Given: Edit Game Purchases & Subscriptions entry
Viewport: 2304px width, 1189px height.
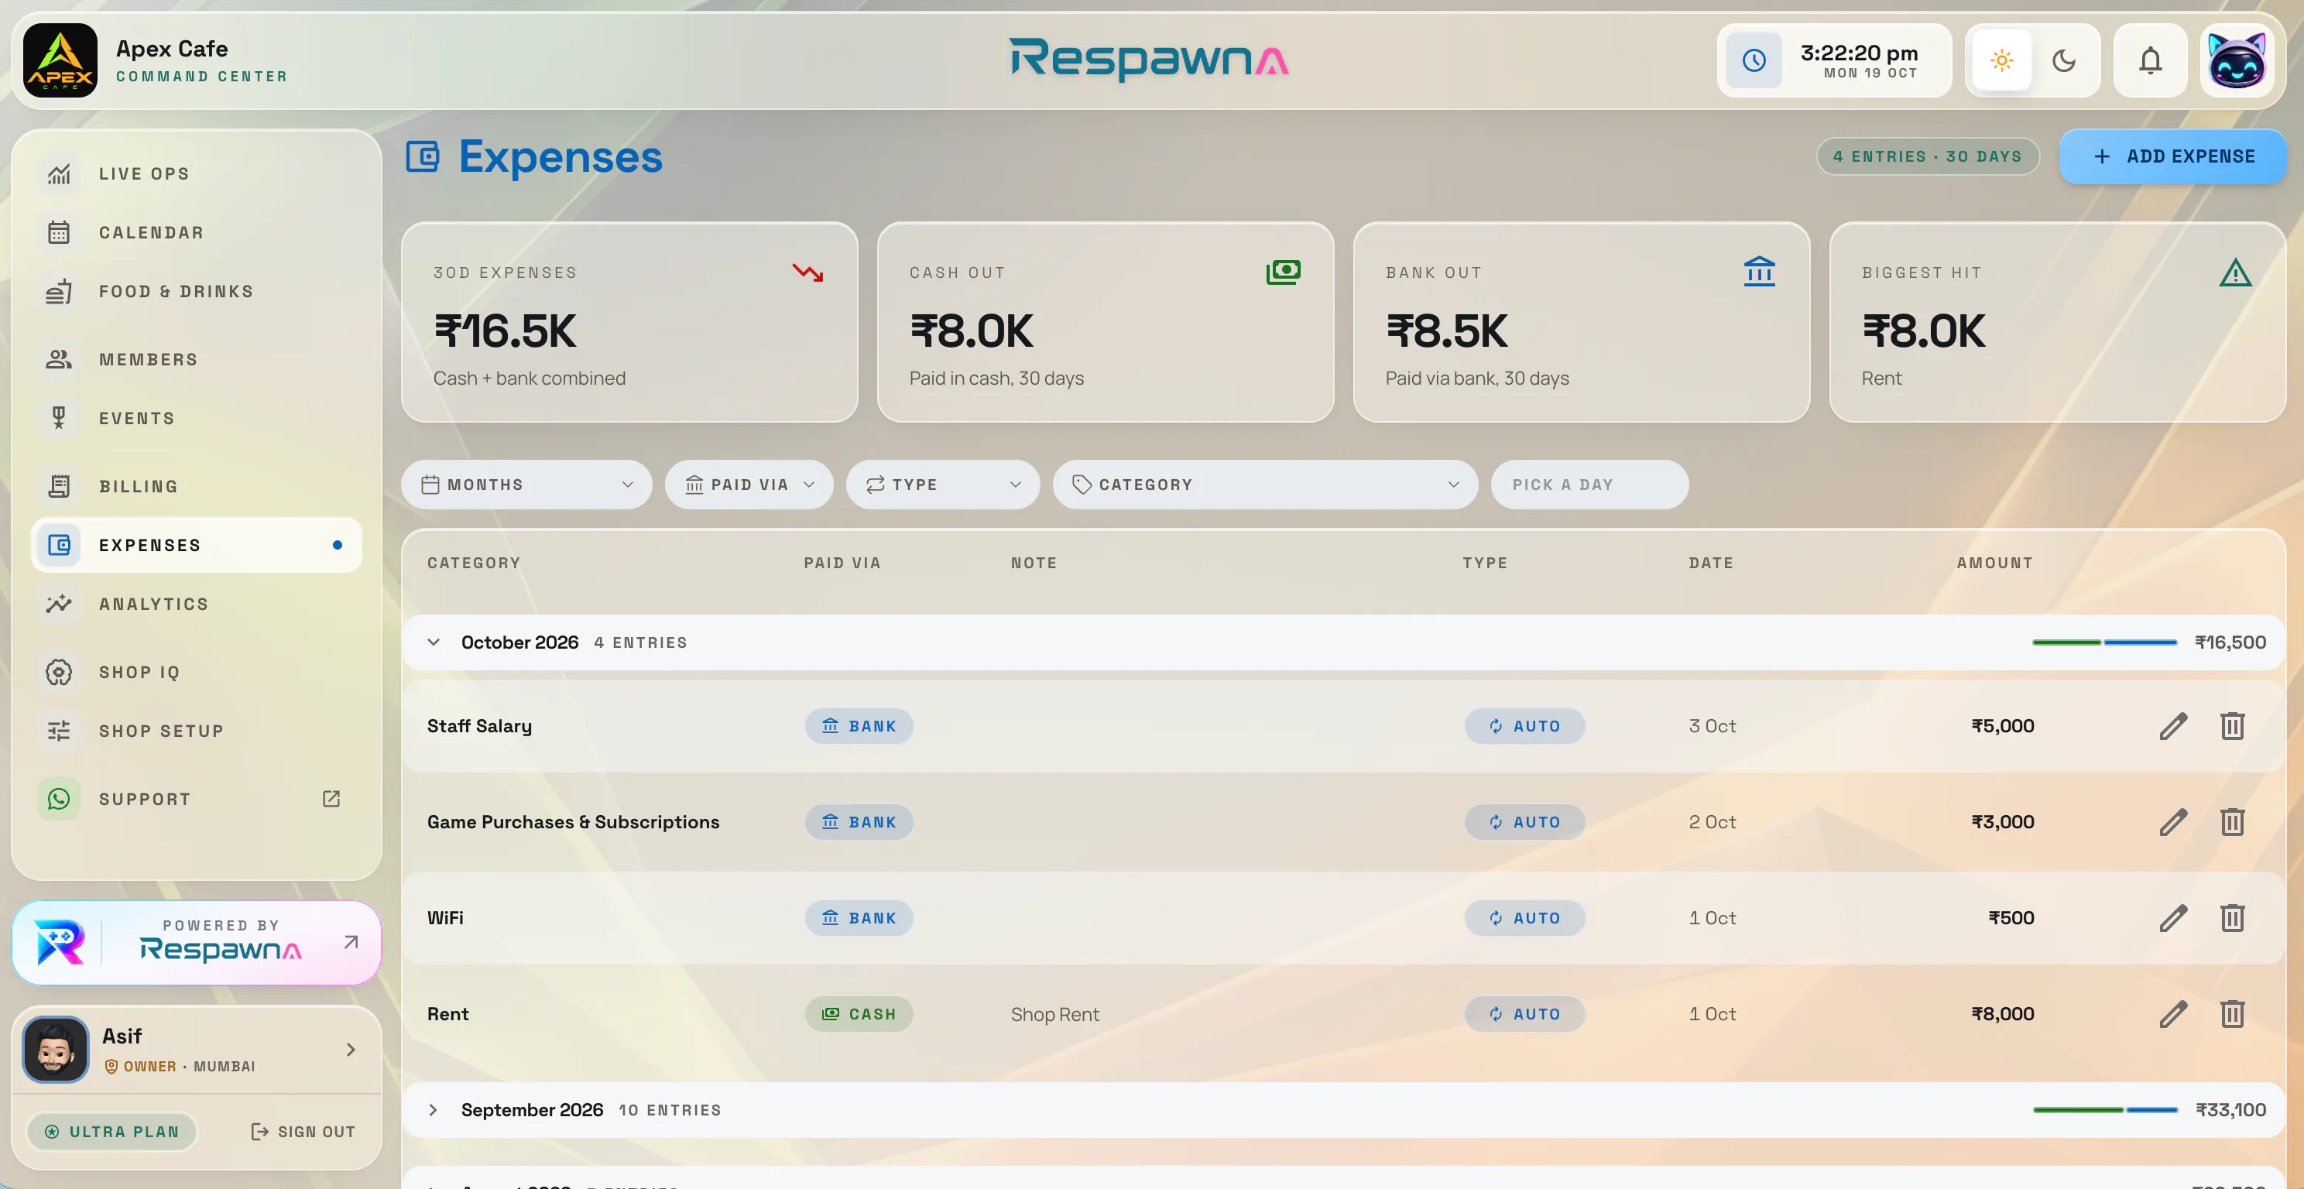Looking at the screenshot, I should 2172,821.
